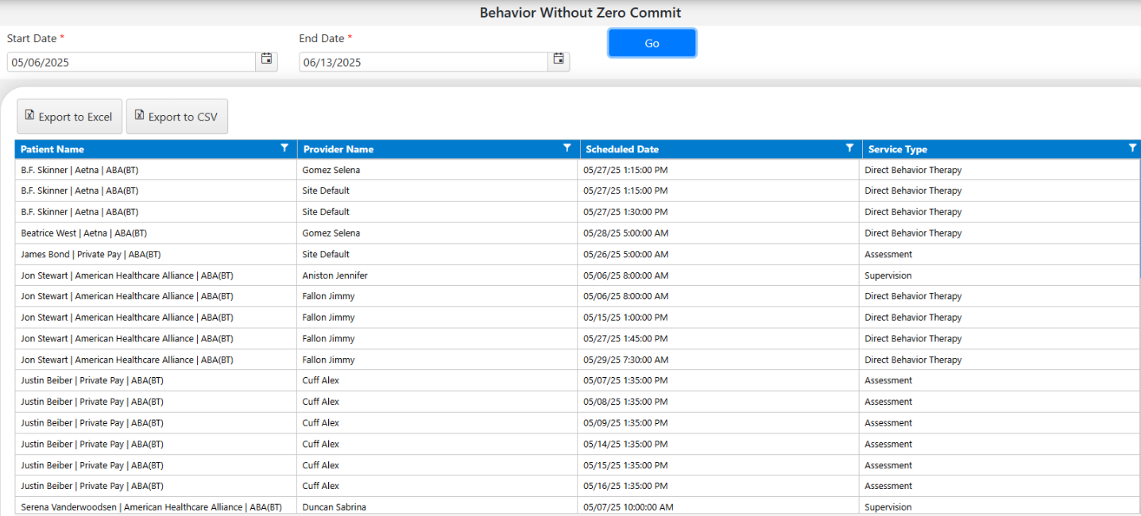This screenshot has height=516, width=1141.
Task: Click provider Aniston Jennifer
Action: coord(335,275)
